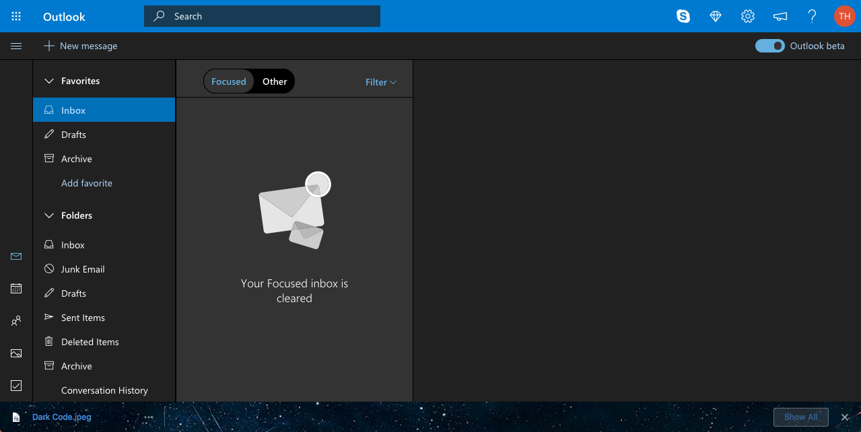
Task: Switch to the Other inbox tab
Action: (275, 81)
